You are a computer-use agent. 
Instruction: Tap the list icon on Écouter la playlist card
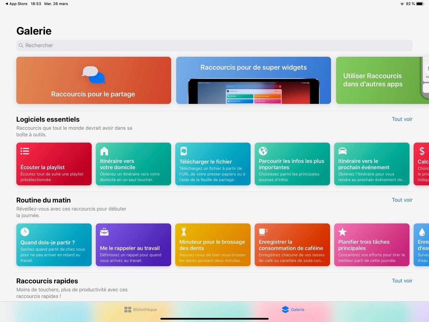25,151
